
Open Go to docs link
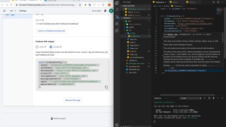pyautogui.click(x=96, y=11)
